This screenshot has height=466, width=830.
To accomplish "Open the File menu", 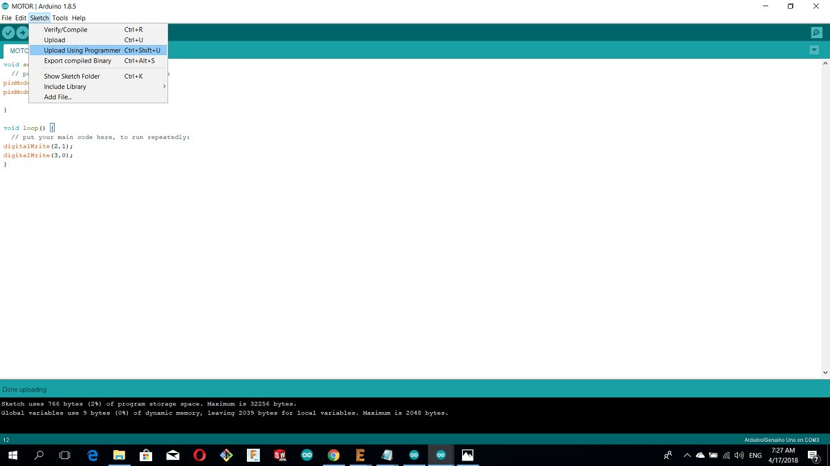I will point(7,18).
